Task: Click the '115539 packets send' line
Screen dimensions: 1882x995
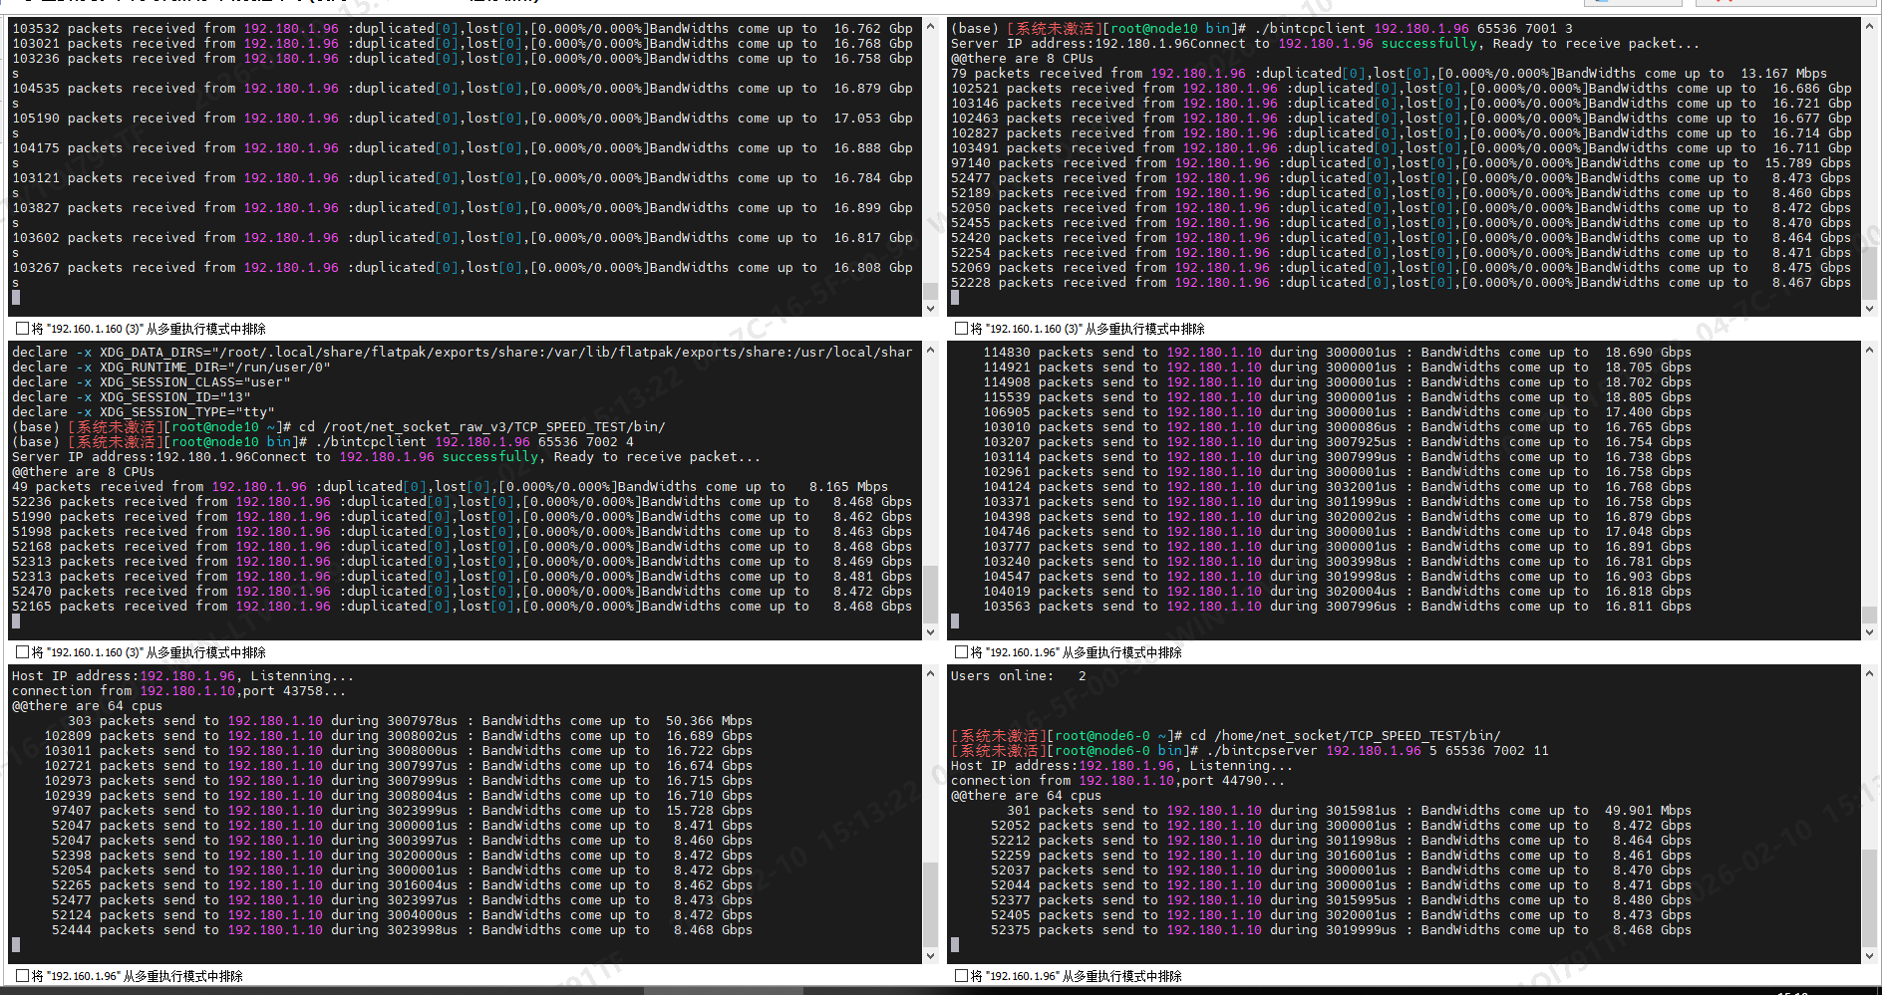Action: (x=1338, y=397)
